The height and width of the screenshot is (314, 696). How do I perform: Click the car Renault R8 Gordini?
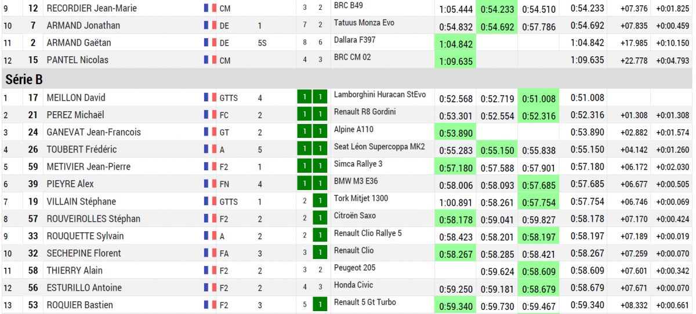point(365,112)
